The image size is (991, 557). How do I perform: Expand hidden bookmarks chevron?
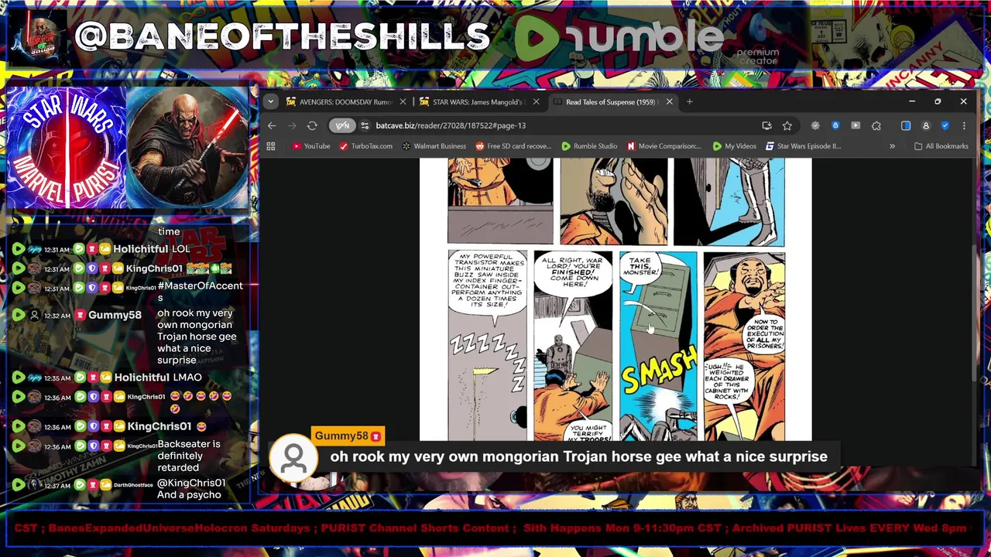[892, 146]
